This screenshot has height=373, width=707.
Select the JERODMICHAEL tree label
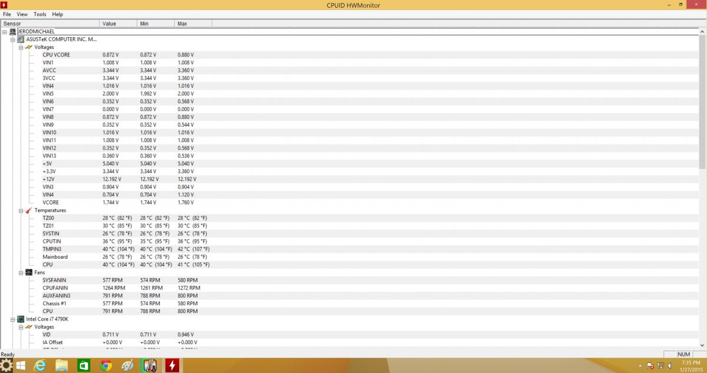pos(37,32)
